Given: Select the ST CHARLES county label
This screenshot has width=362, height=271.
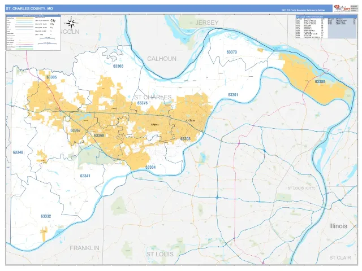Looking at the screenshot, I should [153, 97].
